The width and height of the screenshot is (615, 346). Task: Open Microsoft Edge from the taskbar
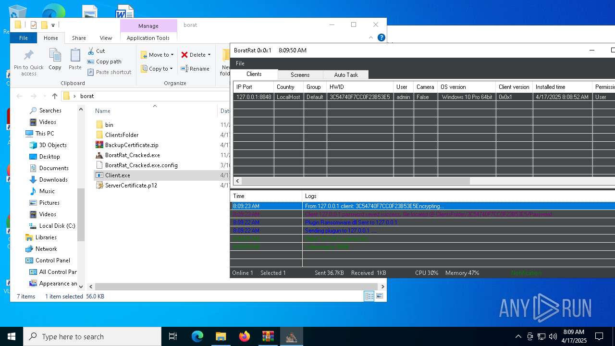(x=197, y=336)
